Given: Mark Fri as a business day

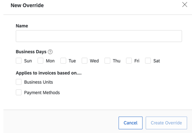Looking at the screenshot, I should (129, 61).
